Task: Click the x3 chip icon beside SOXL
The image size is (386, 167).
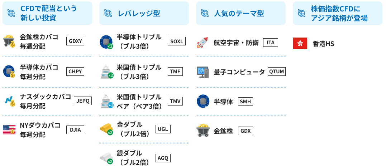Action: coord(106,42)
